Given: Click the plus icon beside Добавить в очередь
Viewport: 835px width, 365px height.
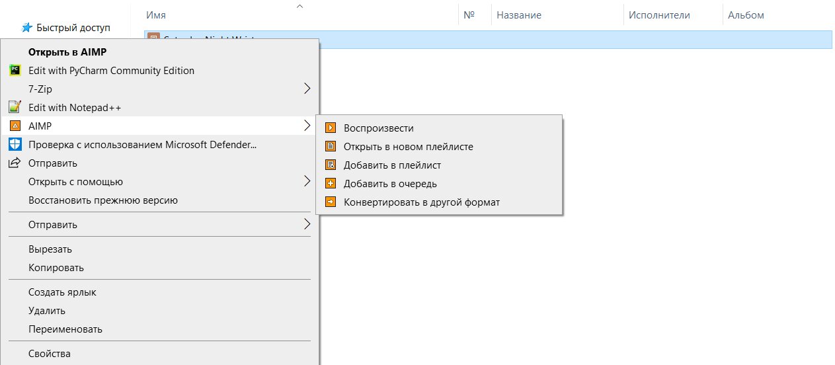Looking at the screenshot, I should click(331, 184).
